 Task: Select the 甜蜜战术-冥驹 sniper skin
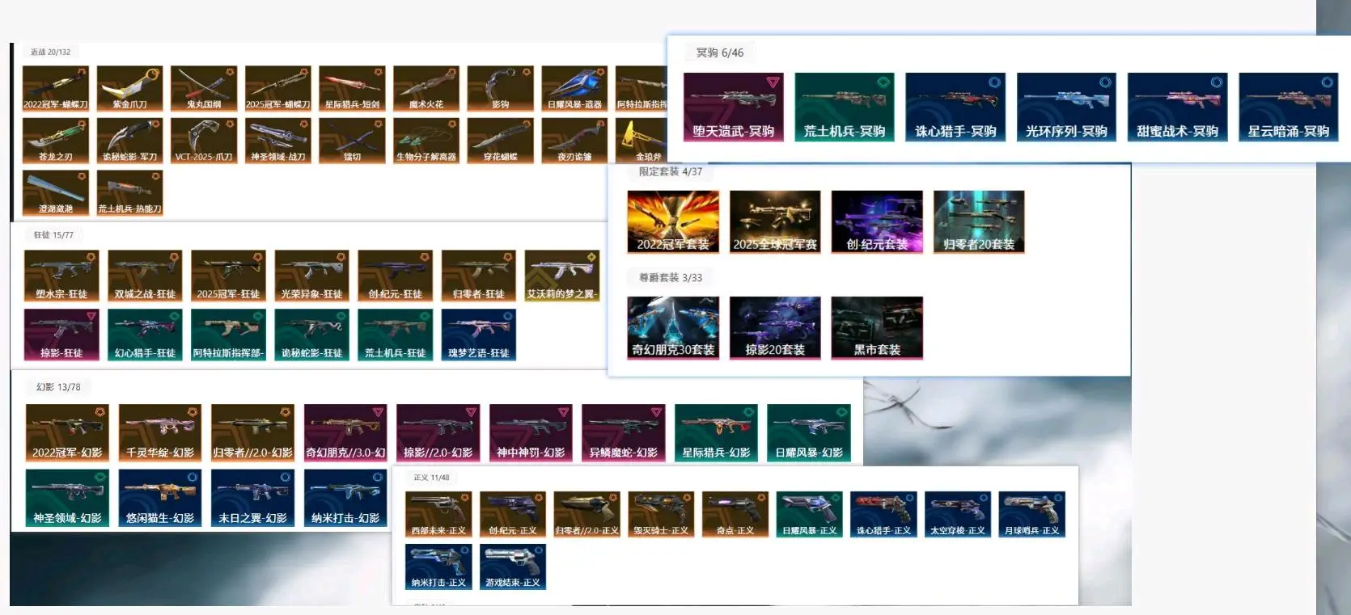click(x=1177, y=107)
